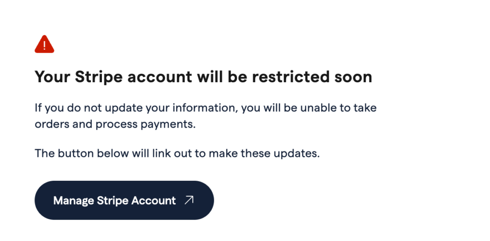Click the 'unable to take orders' paragraph
Viewport: 490px width, 241px height.
[x=205, y=116]
